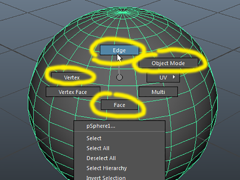Open the UV submenu
This screenshot has height=180, width=240.
[163, 78]
